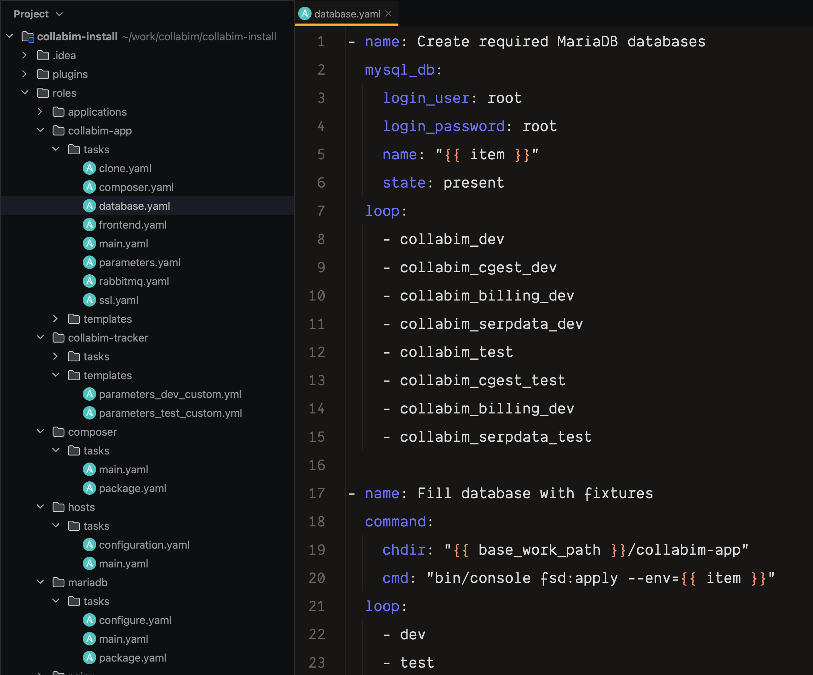Click 'Fill database with fixtures' task name
The width and height of the screenshot is (813, 675).
tap(535, 493)
